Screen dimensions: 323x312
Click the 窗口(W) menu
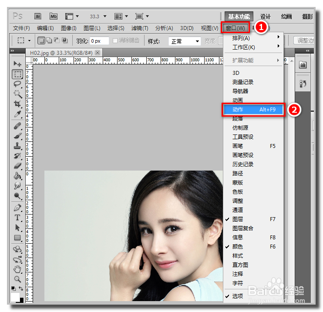coord(235,28)
